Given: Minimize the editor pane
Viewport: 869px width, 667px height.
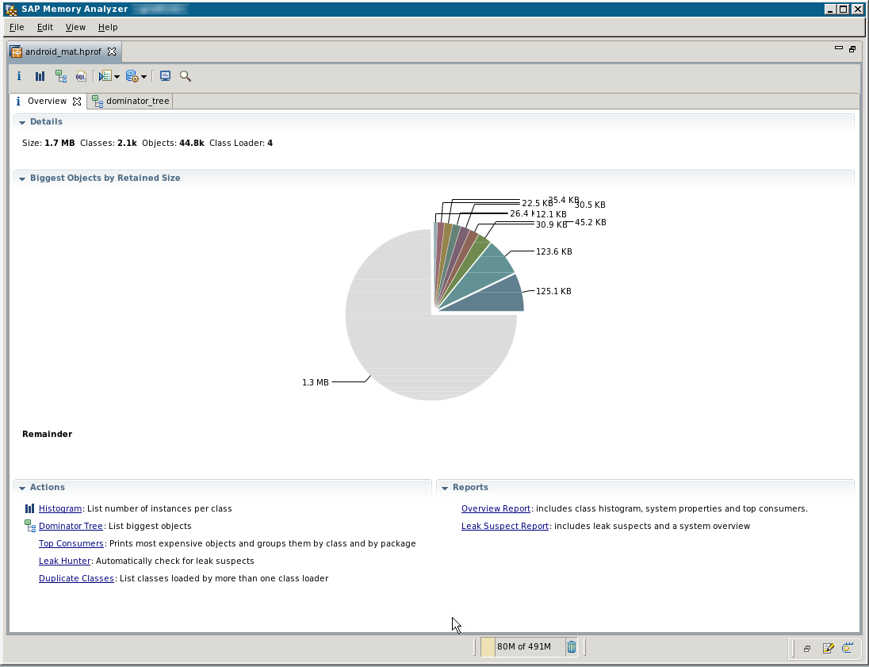Looking at the screenshot, I should tap(839, 48).
